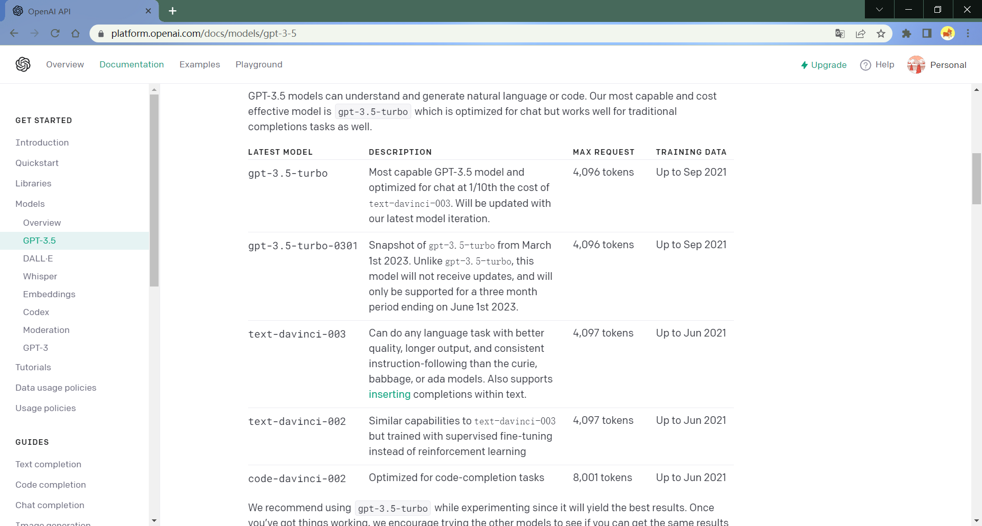Open the Text completion guide
Image resolution: width=982 pixels, height=526 pixels.
tap(48, 464)
